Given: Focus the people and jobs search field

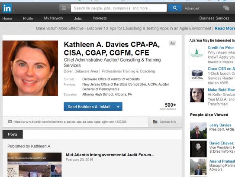Looking at the screenshot, I should tap(119, 8).
